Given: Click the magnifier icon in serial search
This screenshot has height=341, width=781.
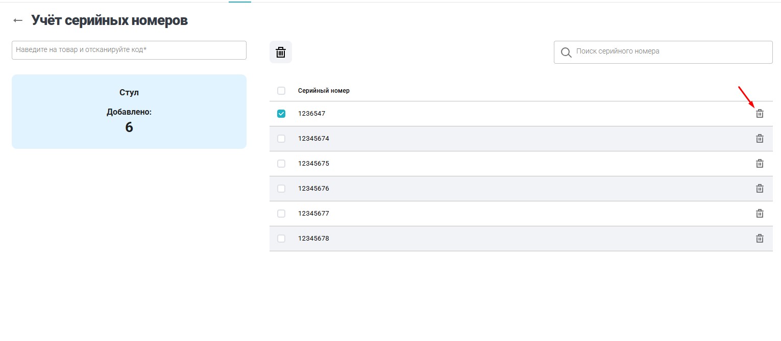Looking at the screenshot, I should pyautogui.click(x=566, y=52).
